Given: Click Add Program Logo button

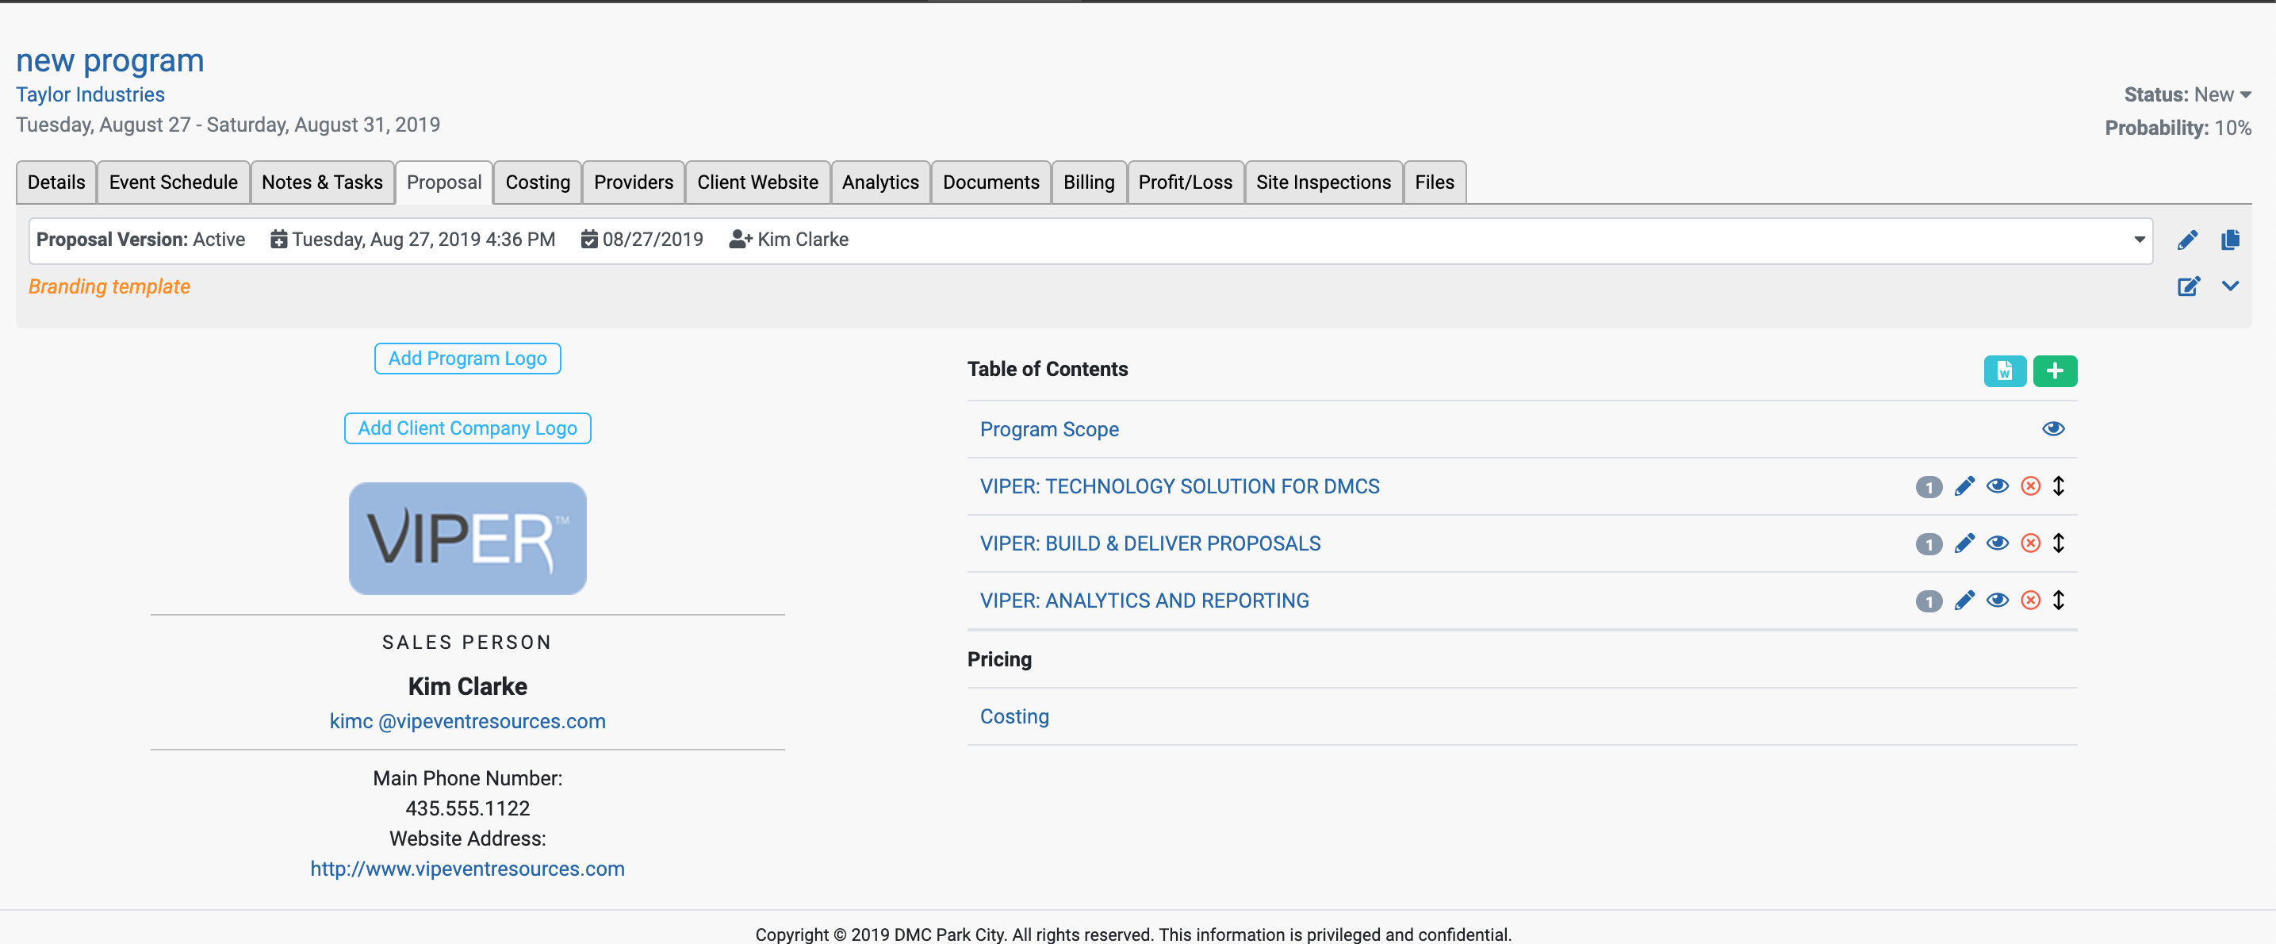Looking at the screenshot, I should [x=467, y=358].
